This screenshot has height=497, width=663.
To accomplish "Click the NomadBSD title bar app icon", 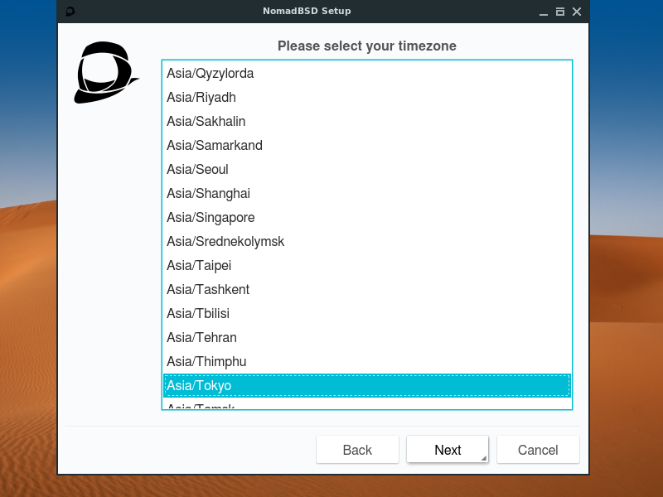I will [x=70, y=12].
